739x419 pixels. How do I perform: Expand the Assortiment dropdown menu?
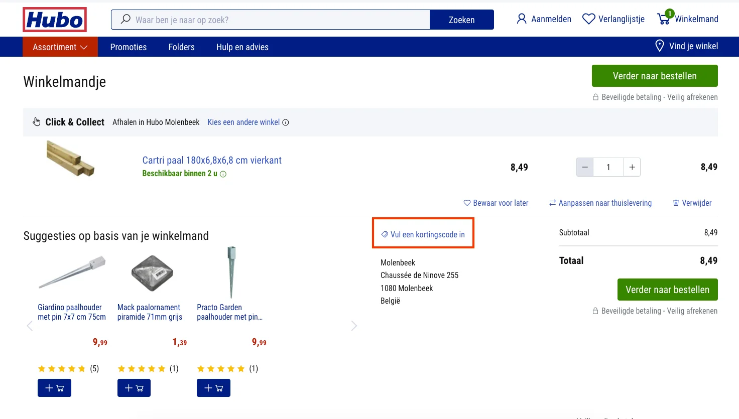[60, 47]
